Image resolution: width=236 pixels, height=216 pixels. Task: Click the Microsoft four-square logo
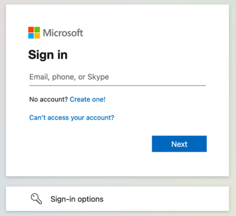coord(34,33)
